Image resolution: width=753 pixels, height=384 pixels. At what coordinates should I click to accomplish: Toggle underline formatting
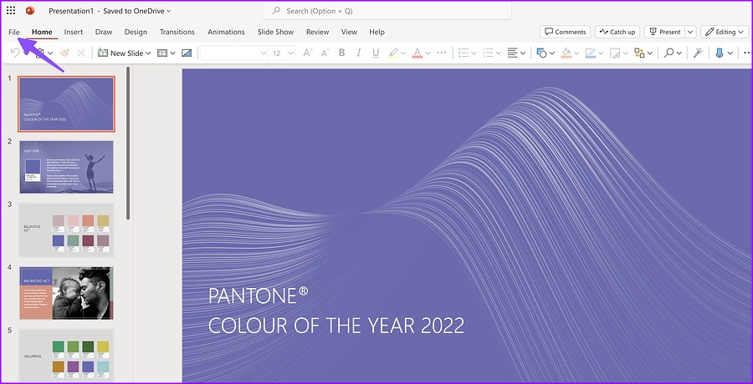[x=376, y=53]
